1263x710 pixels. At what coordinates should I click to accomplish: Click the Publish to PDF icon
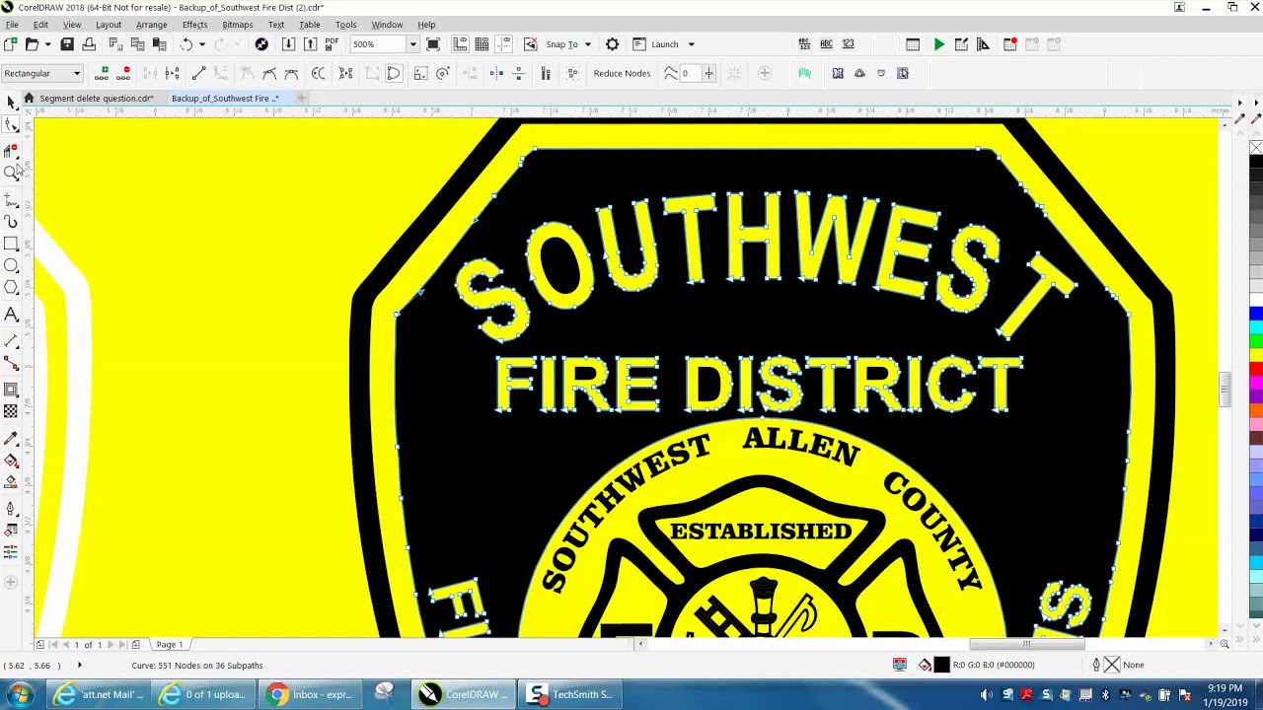point(332,44)
